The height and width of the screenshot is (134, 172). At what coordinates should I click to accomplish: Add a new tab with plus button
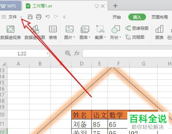tap(115, 6)
